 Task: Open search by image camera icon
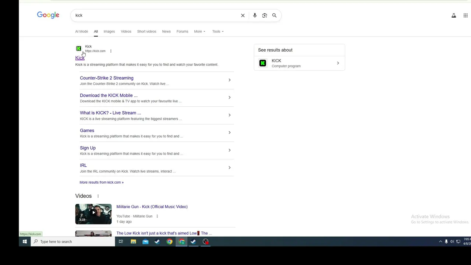(265, 15)
